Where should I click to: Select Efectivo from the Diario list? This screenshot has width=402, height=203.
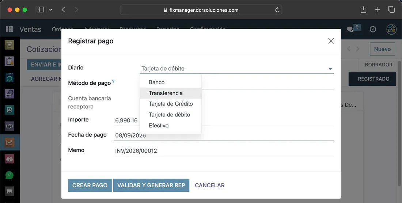[x=171, y=126]
